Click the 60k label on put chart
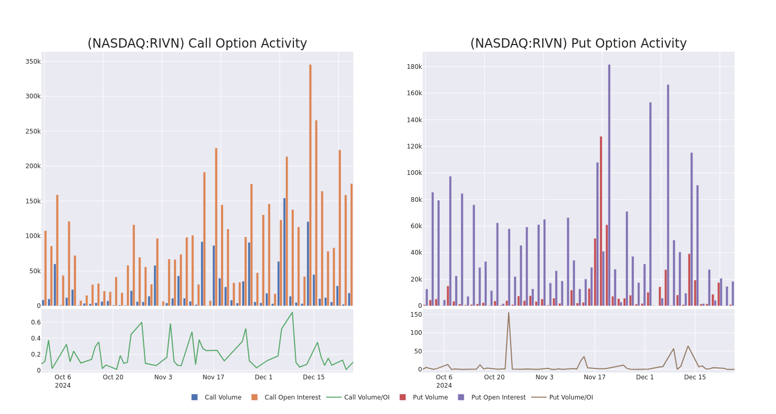 click(416, 226)
